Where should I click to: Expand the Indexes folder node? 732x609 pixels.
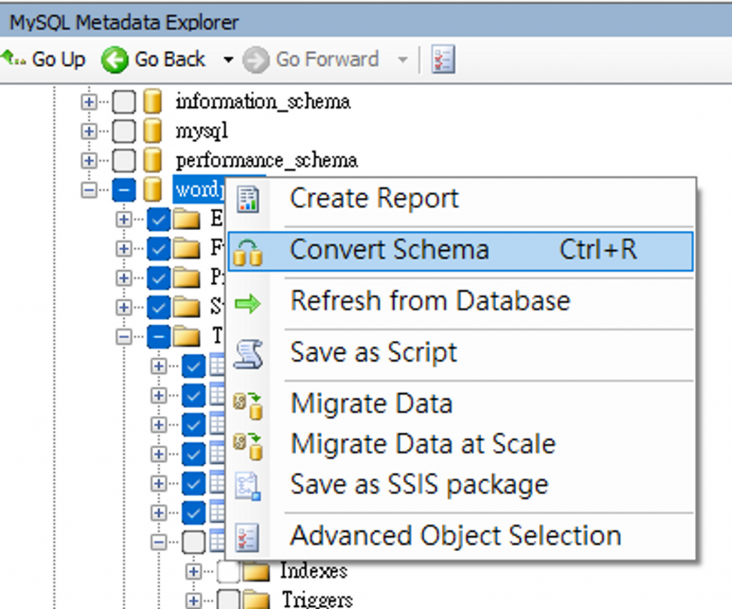click(193, 571)
